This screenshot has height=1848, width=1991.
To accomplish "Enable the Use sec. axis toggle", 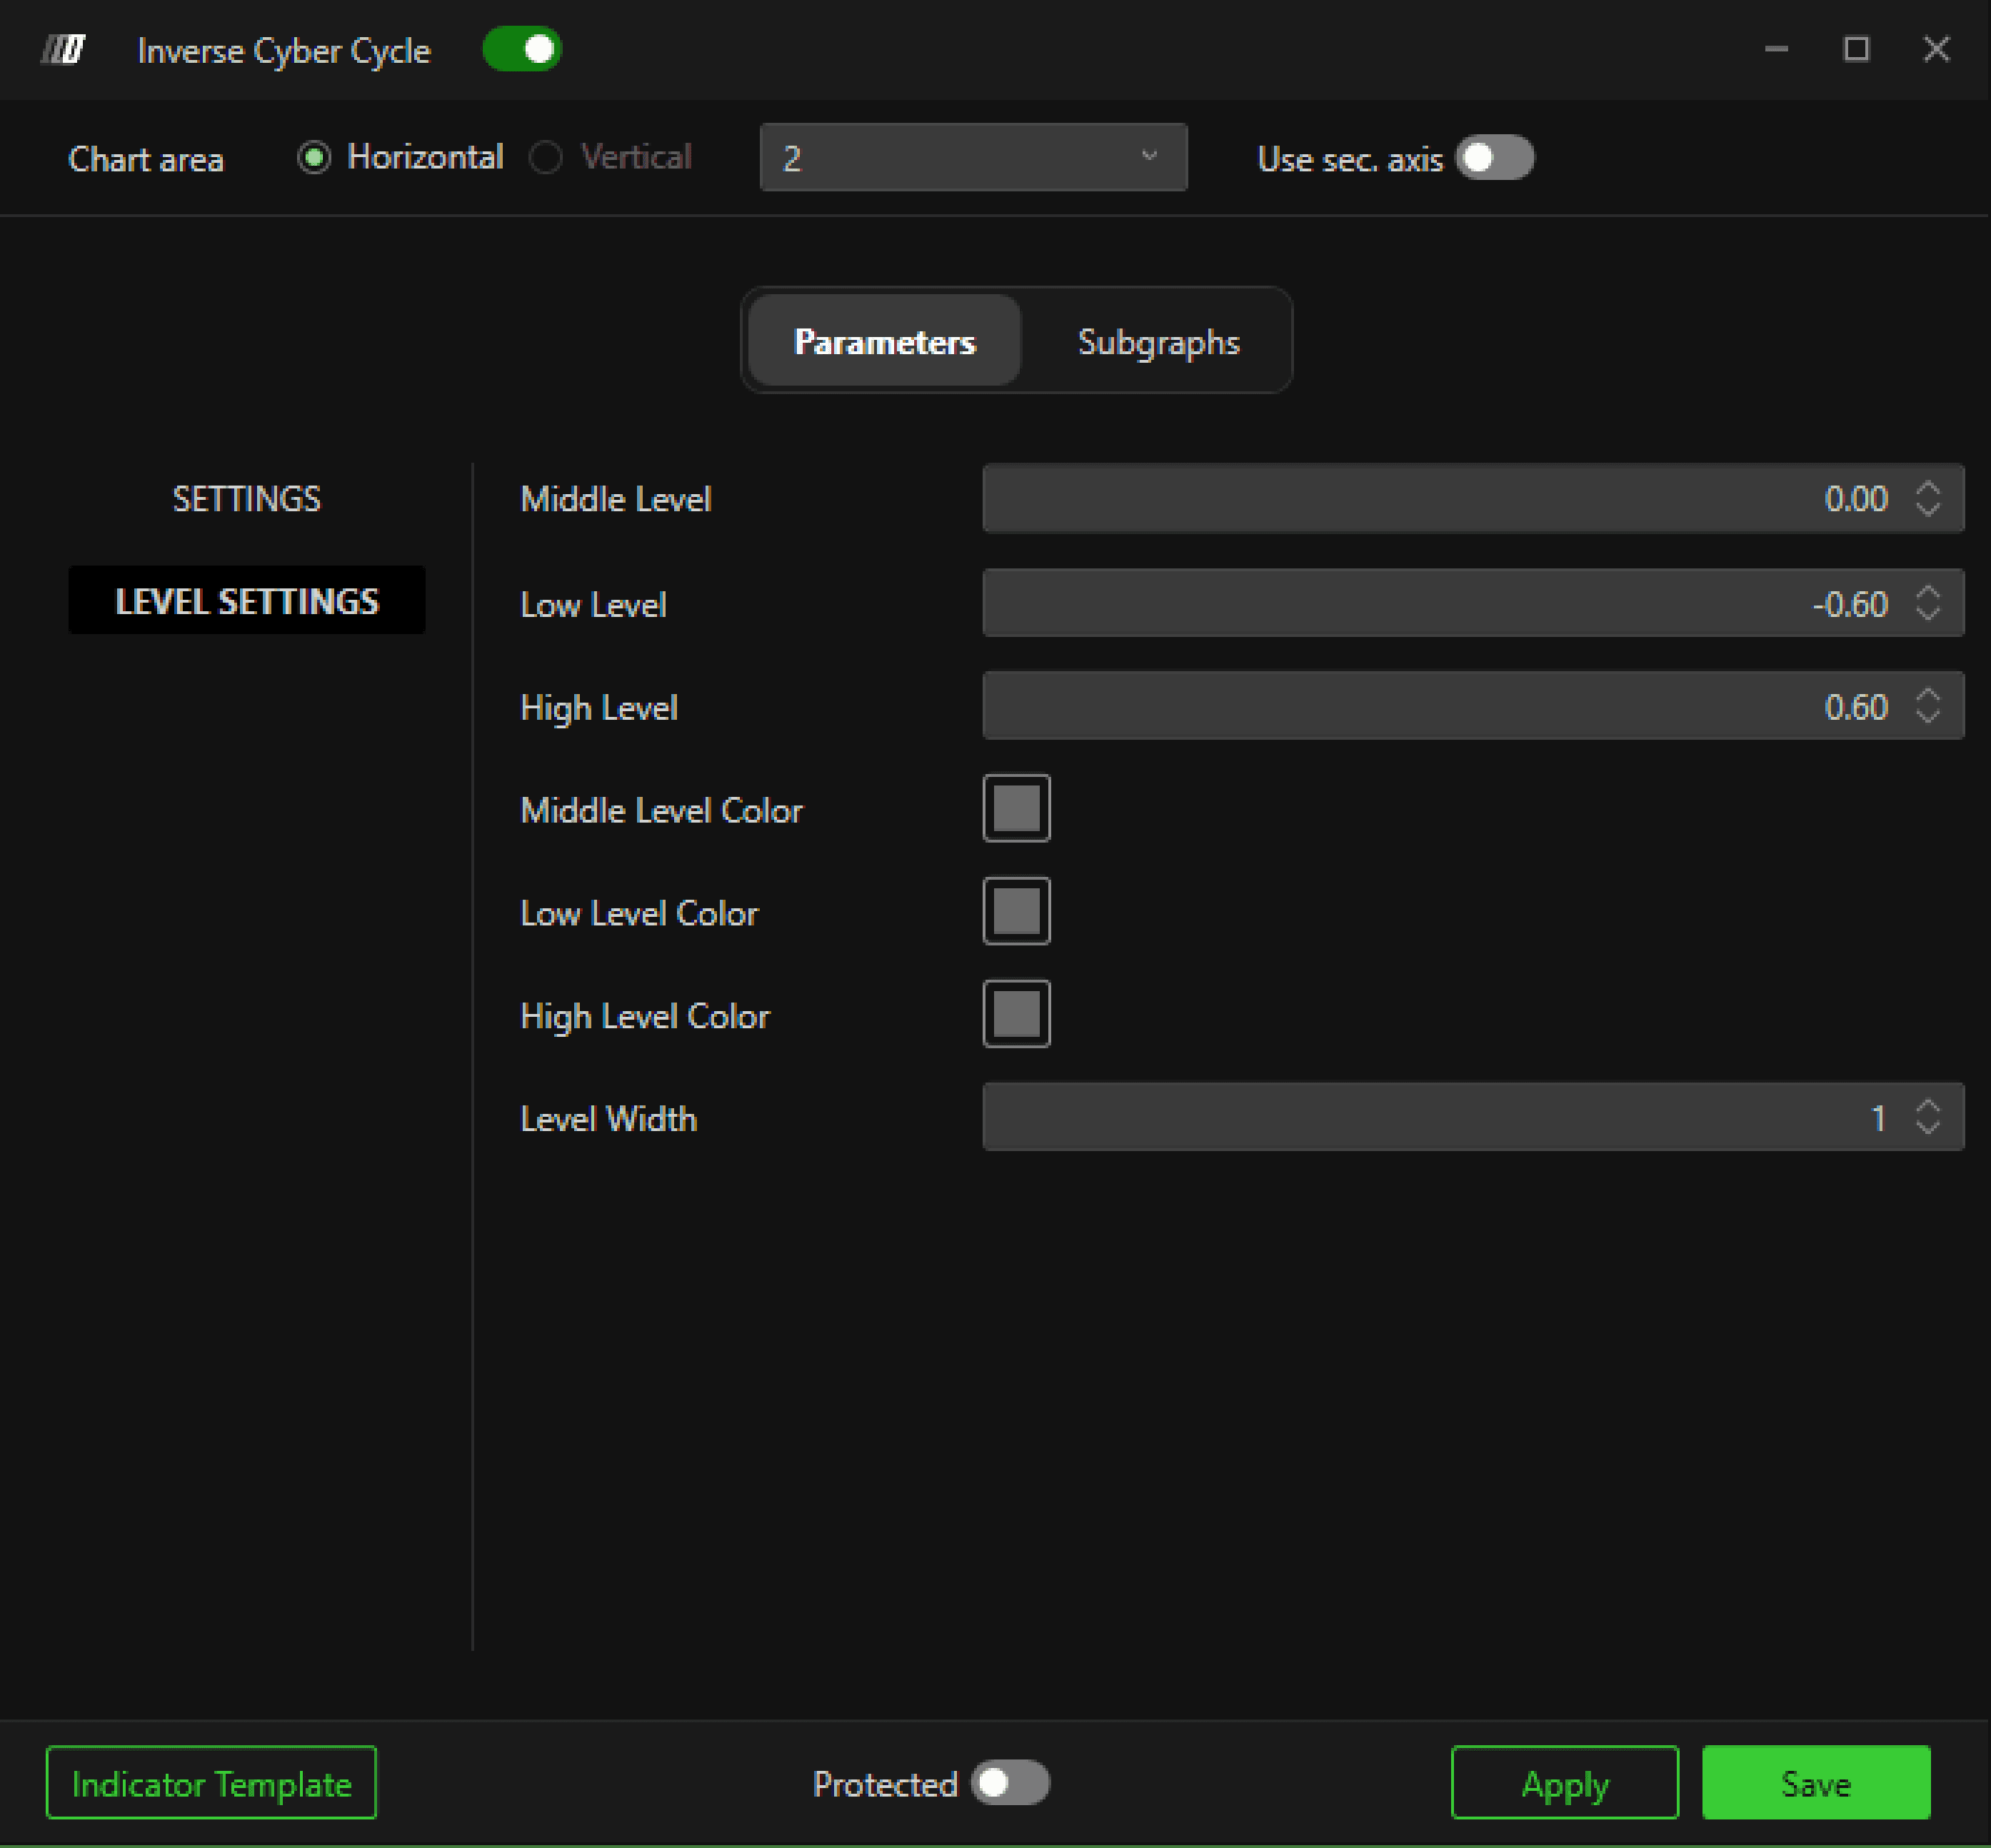I will point(1494,158).
